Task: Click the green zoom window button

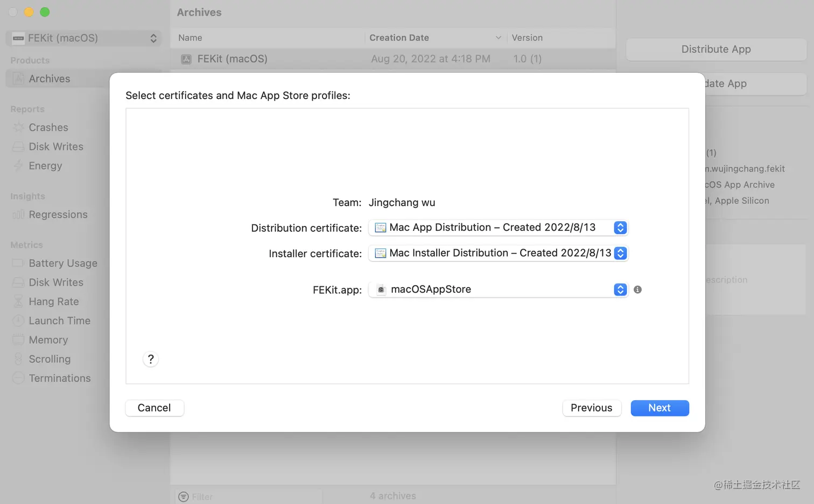Action: point(45,12)
